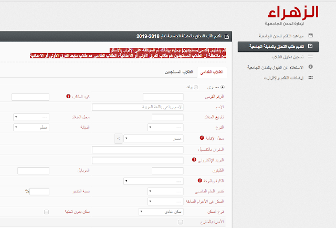
Task: Open the الكلية والفرقة dropdown
Action: tap(153, 181)
